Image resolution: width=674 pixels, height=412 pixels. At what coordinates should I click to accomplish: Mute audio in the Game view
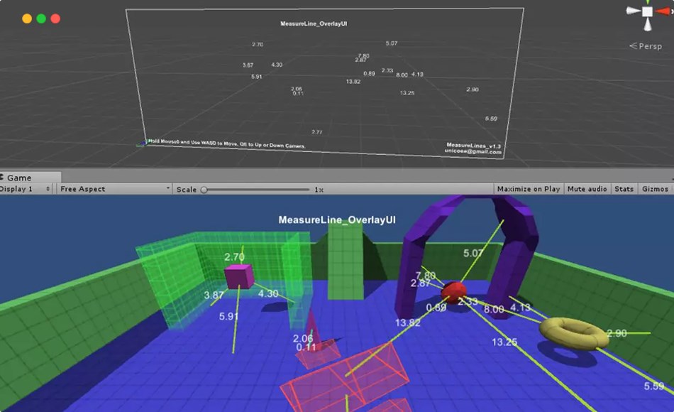tap(587, 189)
